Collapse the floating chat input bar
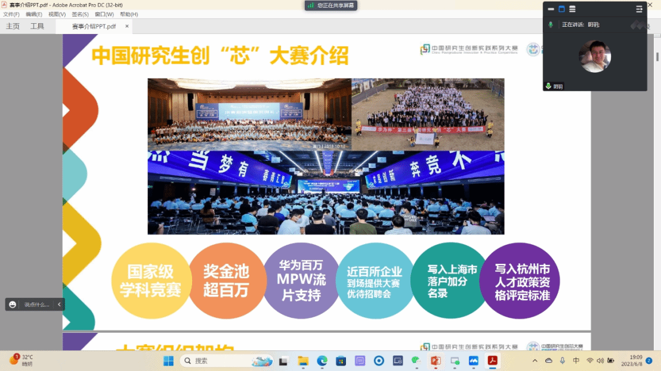 [x=59, y=304]
